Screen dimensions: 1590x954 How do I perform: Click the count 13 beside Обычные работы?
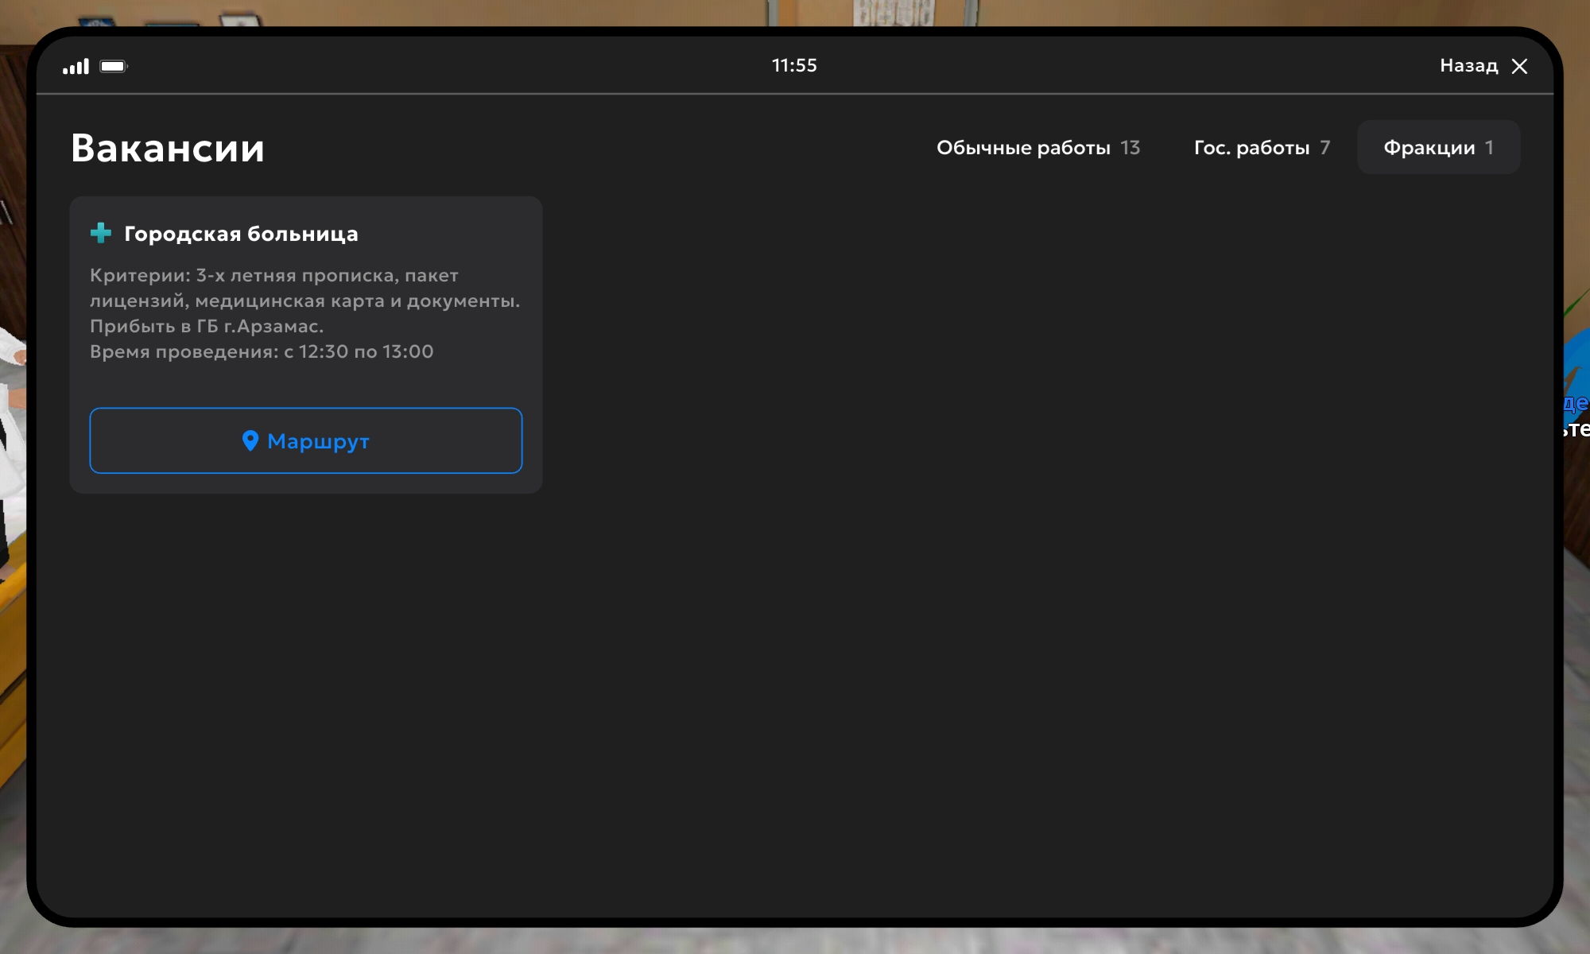point(1130,148)
